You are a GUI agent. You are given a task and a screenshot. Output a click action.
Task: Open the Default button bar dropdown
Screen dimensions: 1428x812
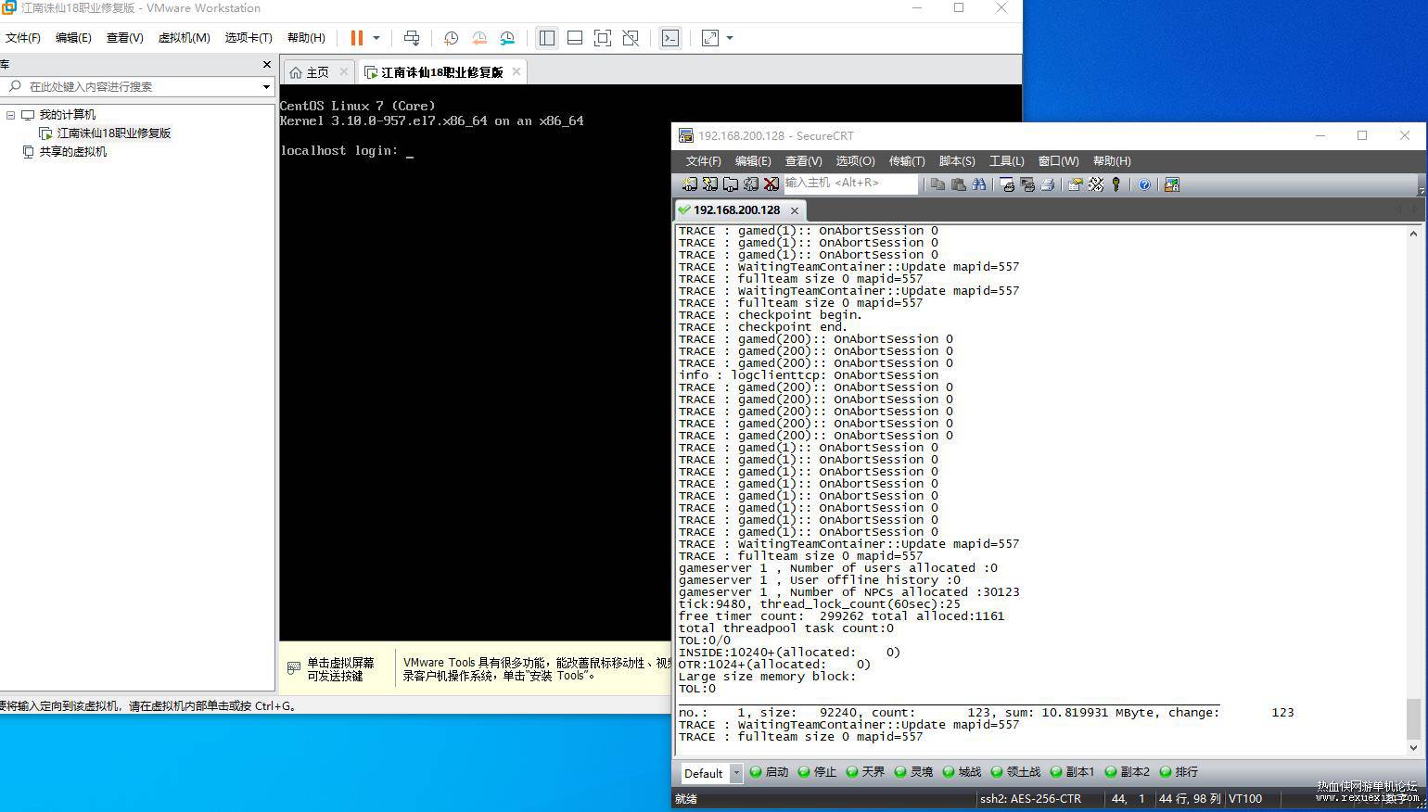[x=736, y=772]
